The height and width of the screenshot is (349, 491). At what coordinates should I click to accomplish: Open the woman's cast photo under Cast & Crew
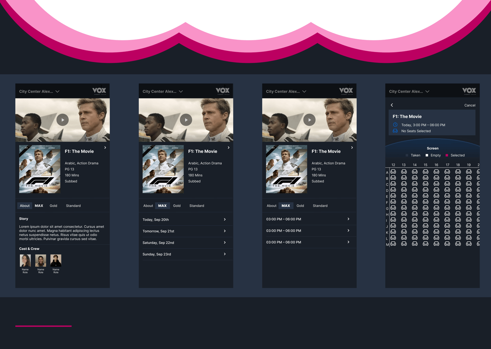25,261
